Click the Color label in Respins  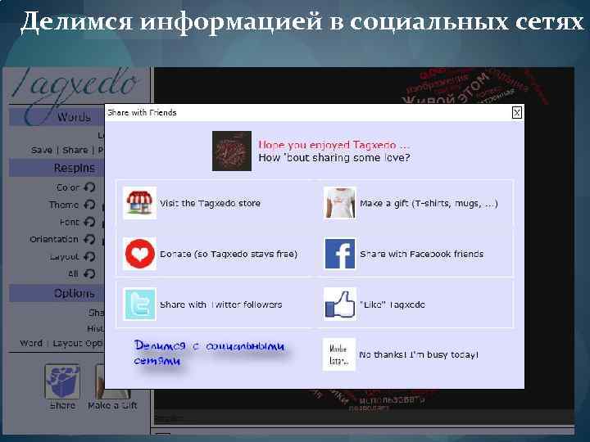(68, 187)
